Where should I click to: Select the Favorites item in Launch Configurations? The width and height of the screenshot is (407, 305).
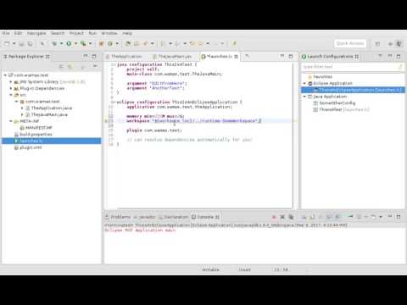coord(320,76)
